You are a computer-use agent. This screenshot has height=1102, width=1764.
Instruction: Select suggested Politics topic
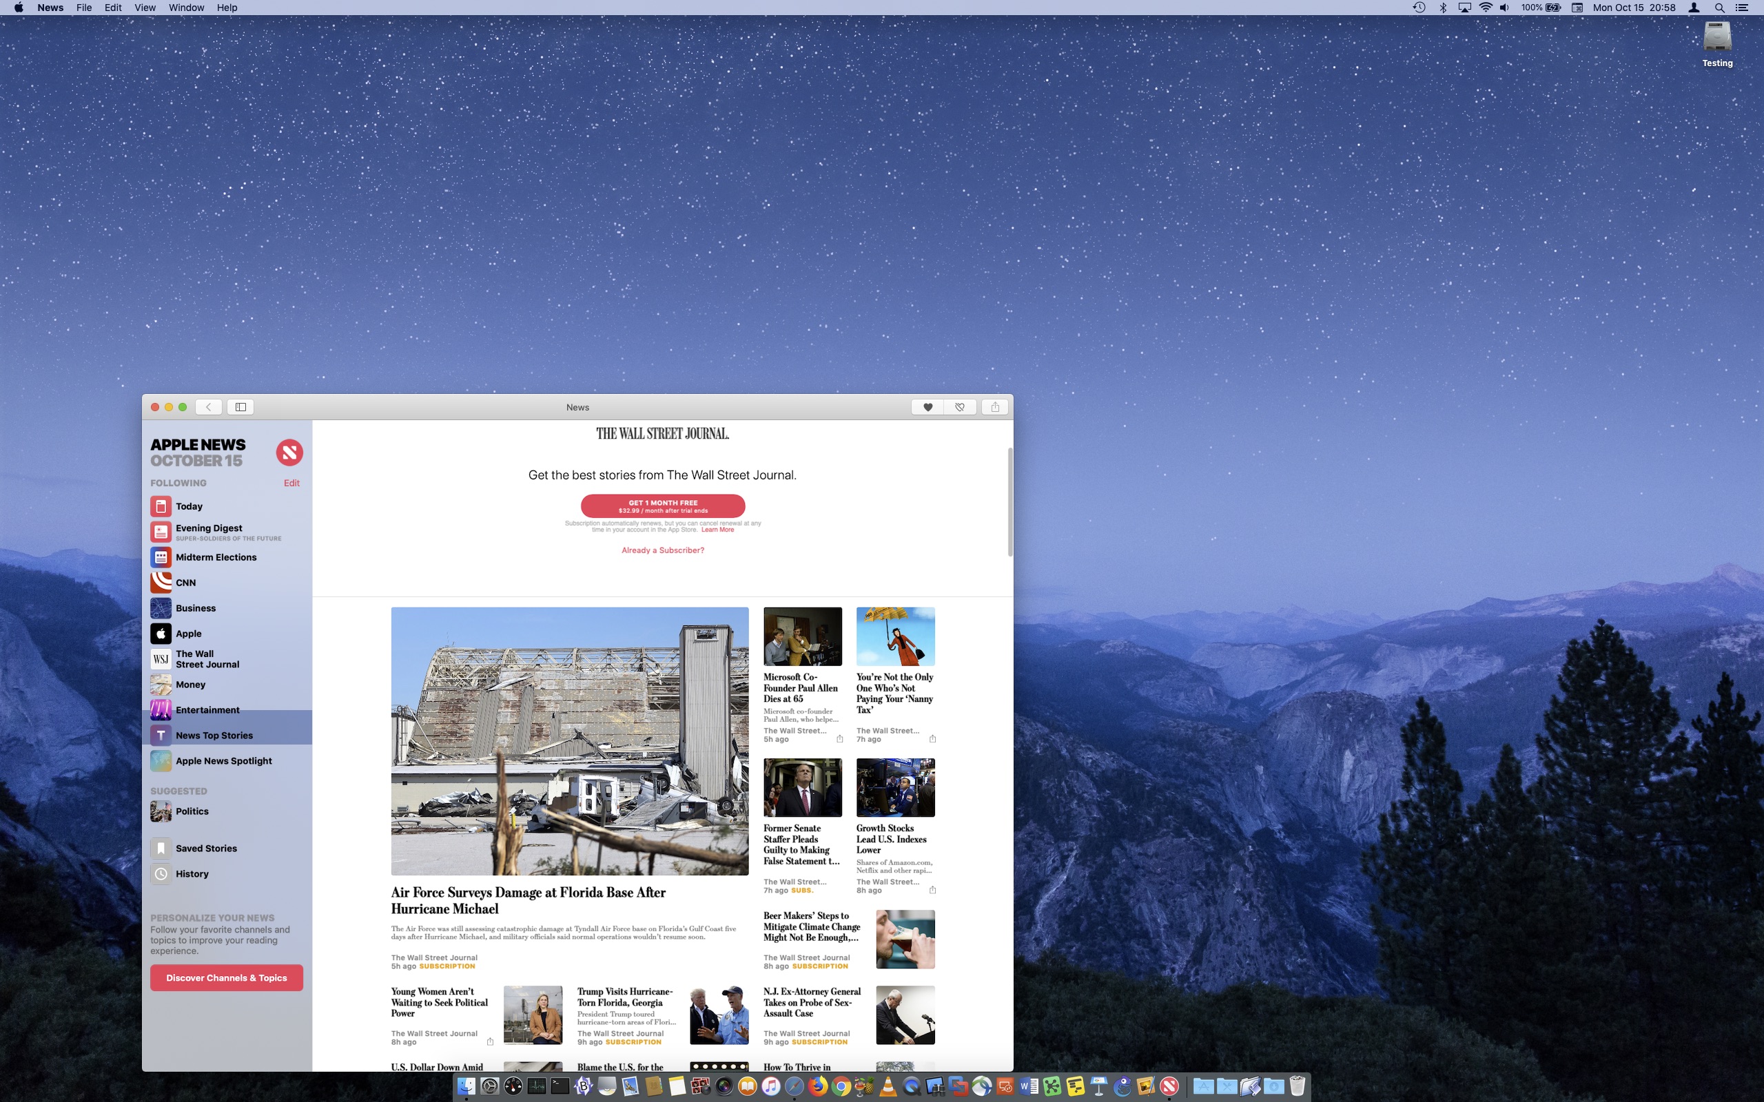point(192,811)
